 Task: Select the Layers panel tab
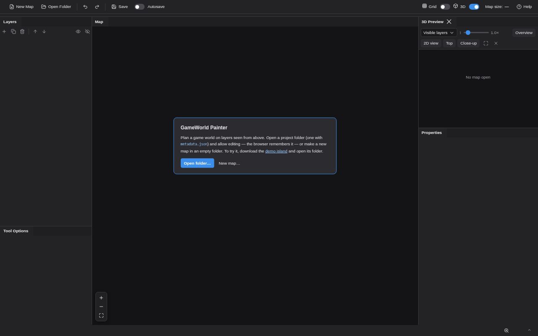point(10,22)
